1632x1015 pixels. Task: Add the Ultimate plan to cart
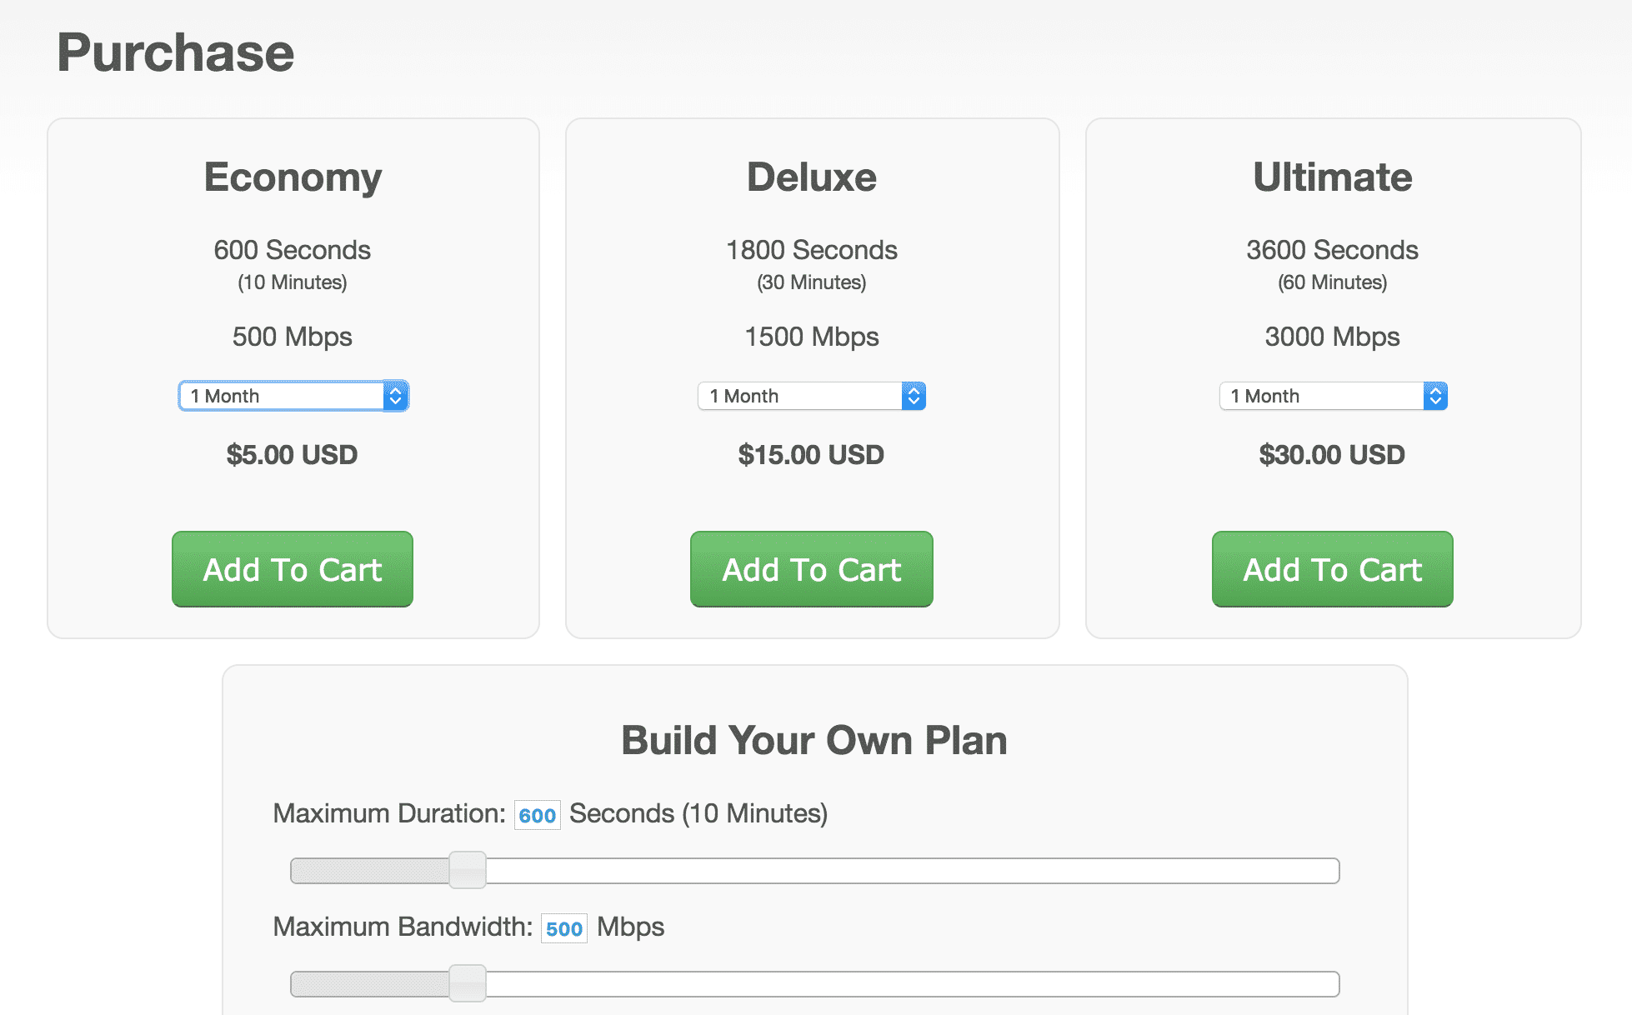pos(1332,569)
